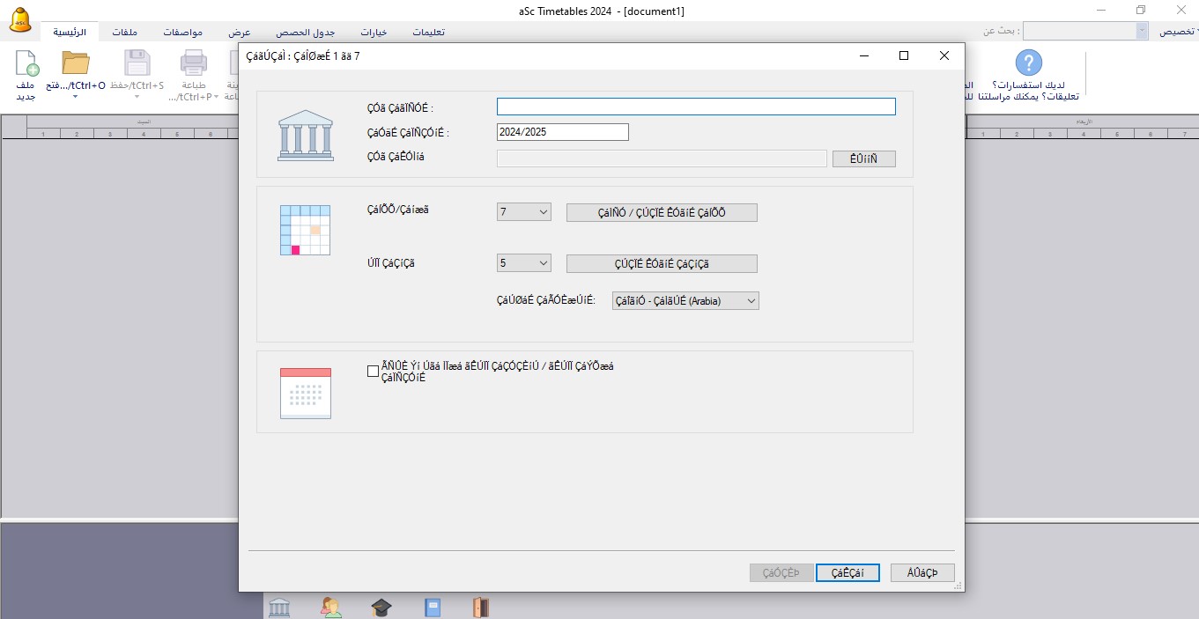Click the graduation cap classes icon
Image resolution: width=1199 pixels, height=619 pixels.
tap(381, 607)
